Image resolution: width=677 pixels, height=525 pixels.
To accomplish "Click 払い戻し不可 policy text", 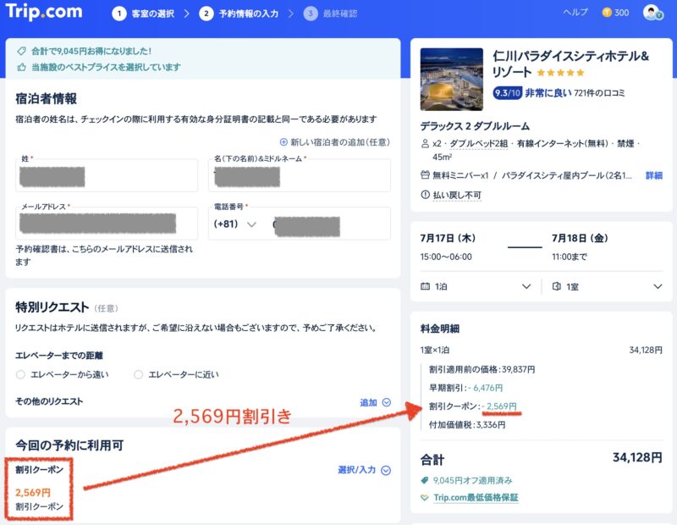I will 457,196.
